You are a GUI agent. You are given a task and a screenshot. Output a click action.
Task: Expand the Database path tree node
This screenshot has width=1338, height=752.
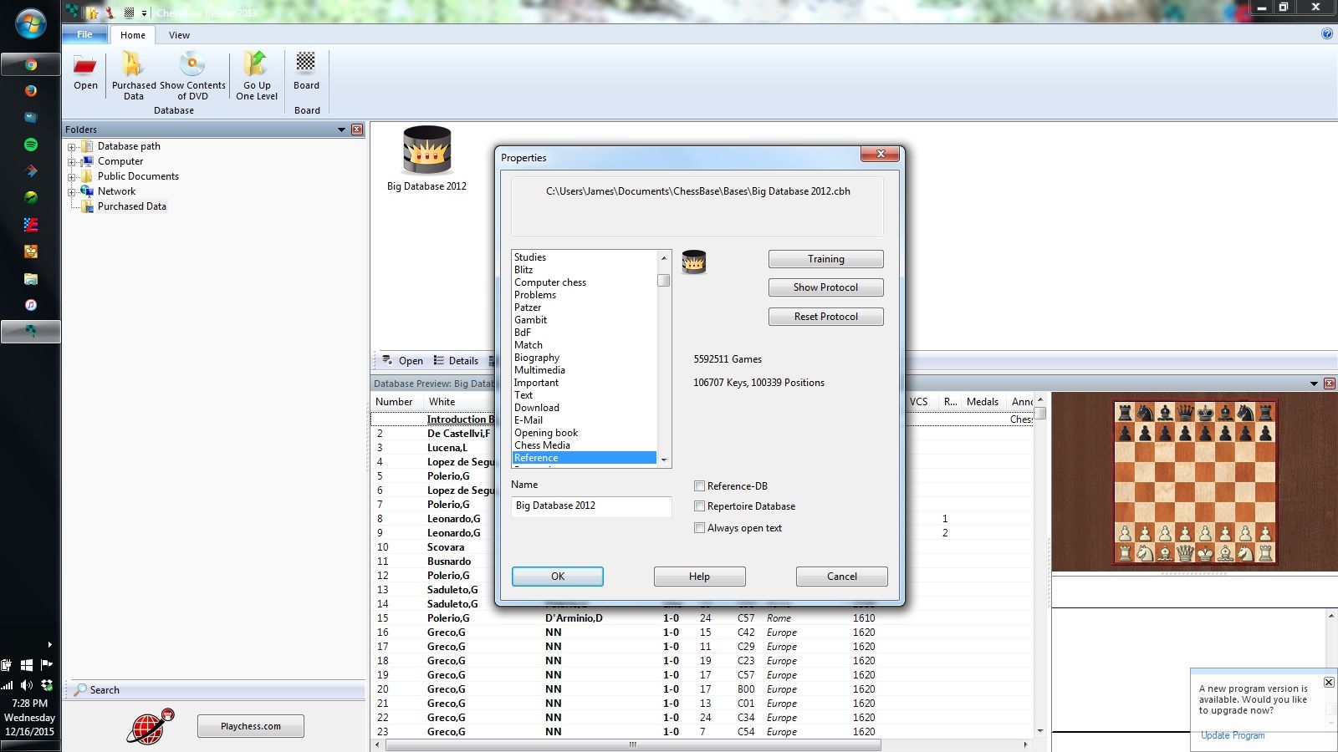[x=72, y=147]
